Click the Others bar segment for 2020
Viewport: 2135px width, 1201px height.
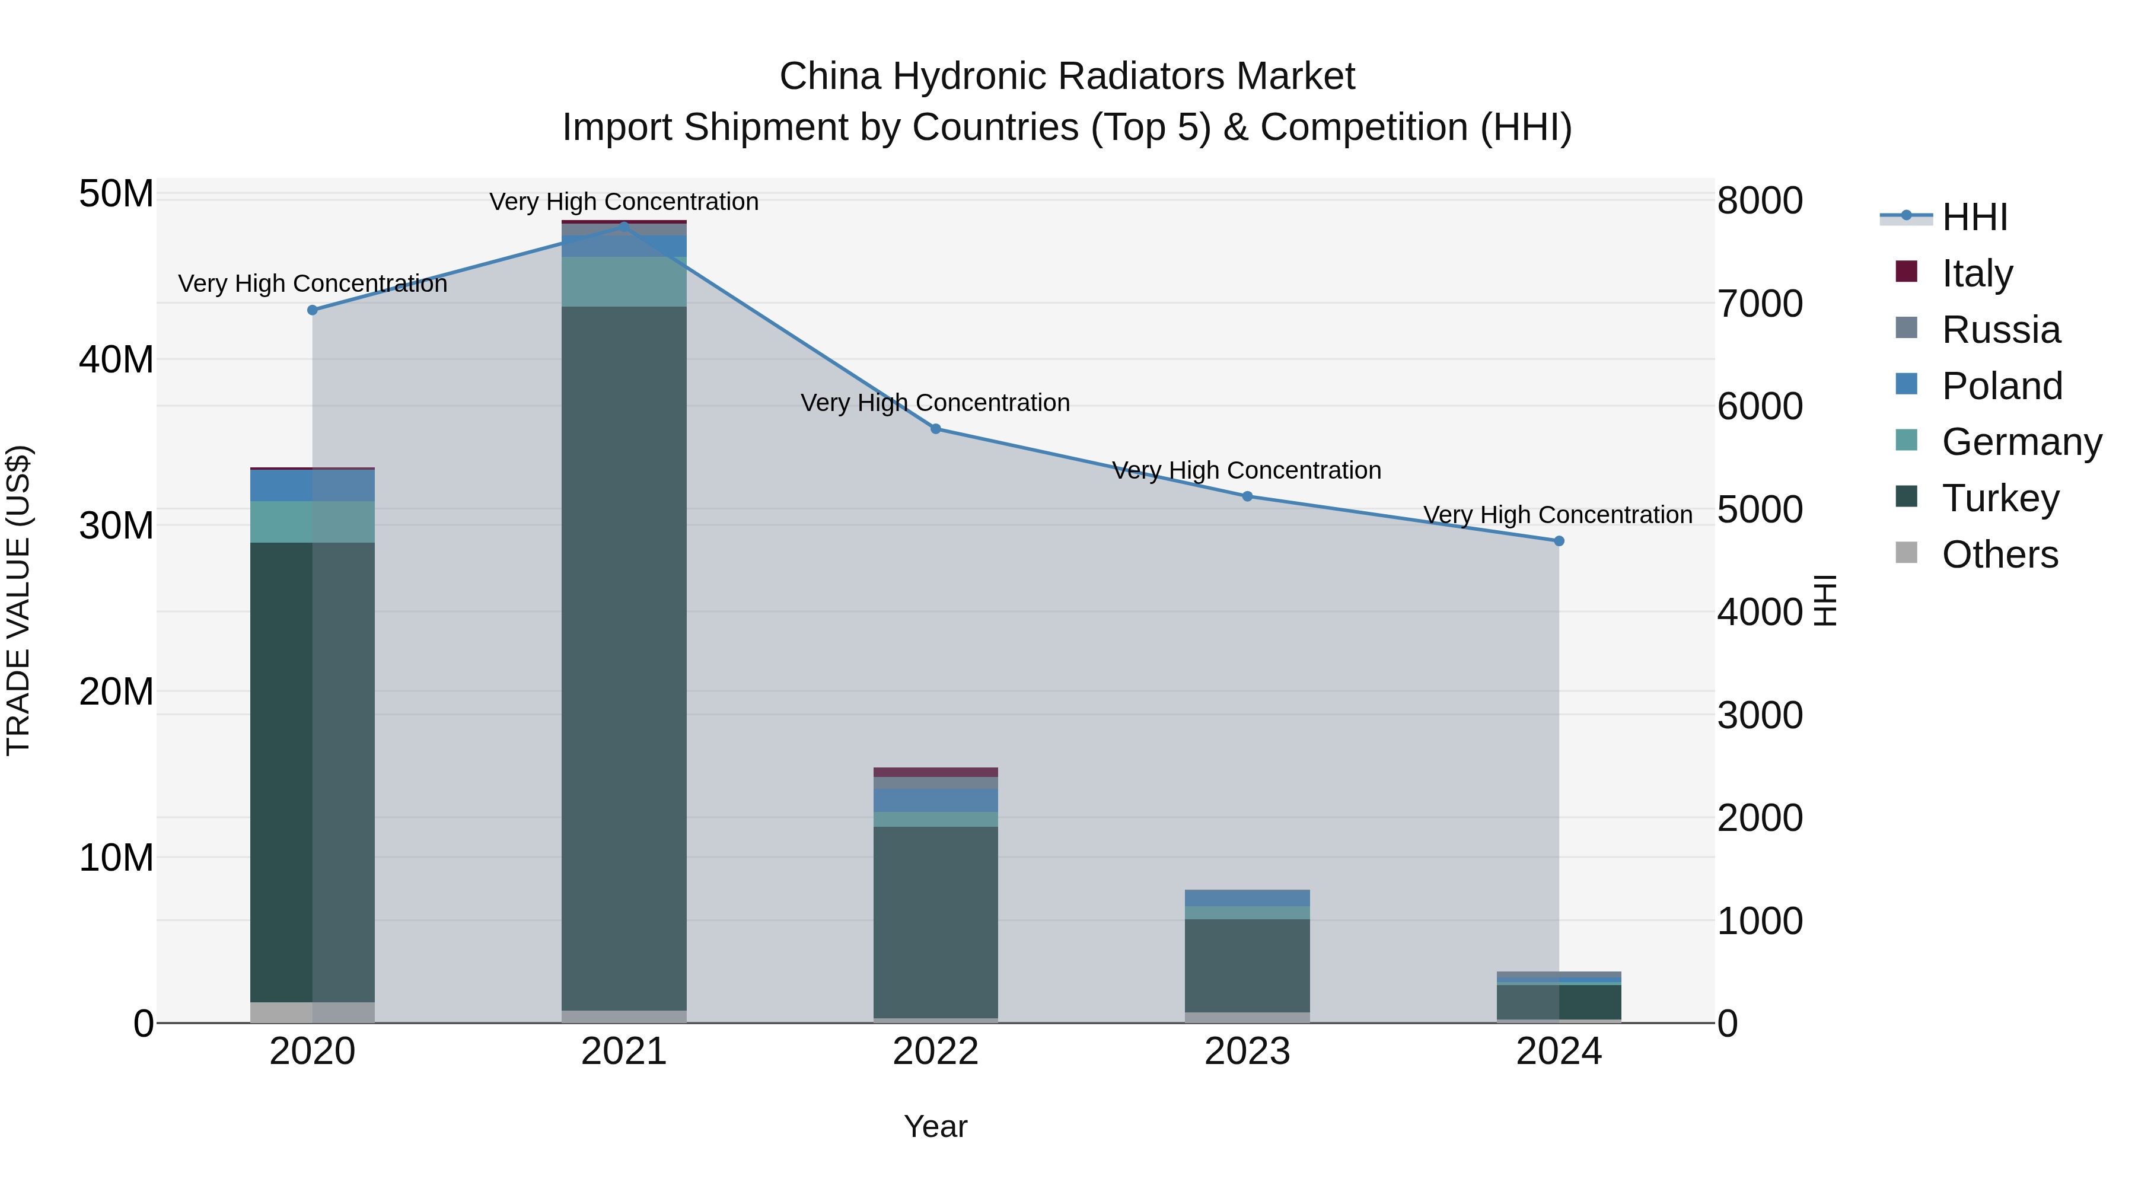(x=313, y=1013)
